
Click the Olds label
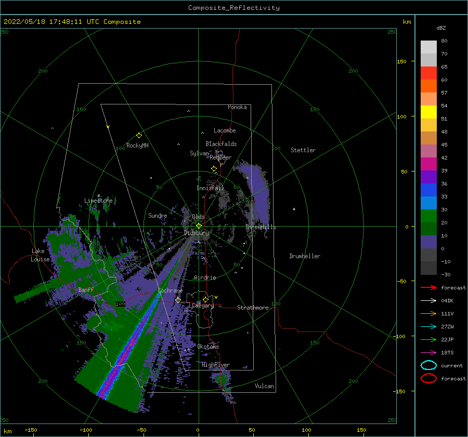198,216
